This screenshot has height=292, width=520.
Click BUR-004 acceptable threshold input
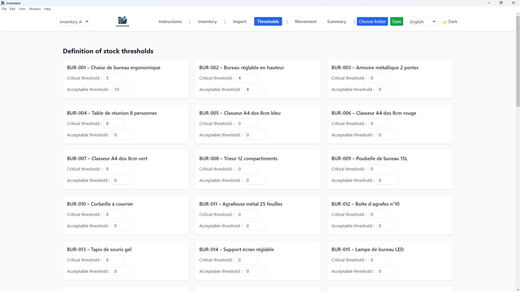(123, 135)
